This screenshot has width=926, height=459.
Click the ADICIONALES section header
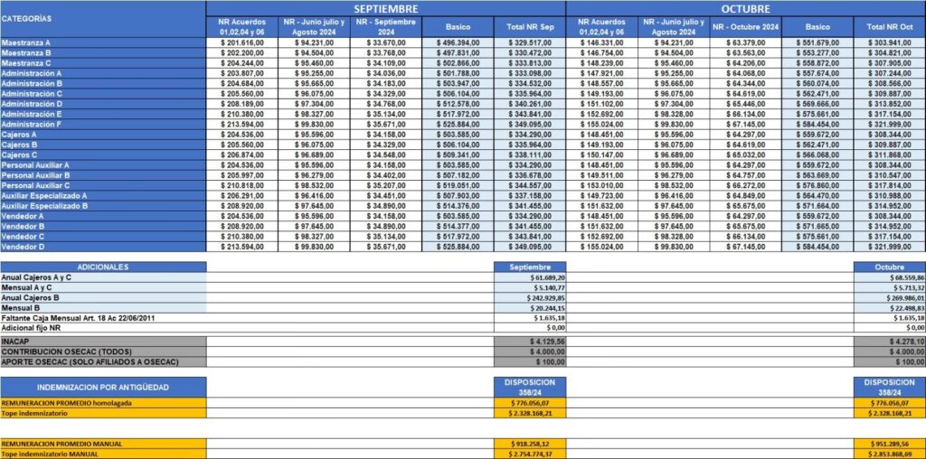tap(102, 267)
